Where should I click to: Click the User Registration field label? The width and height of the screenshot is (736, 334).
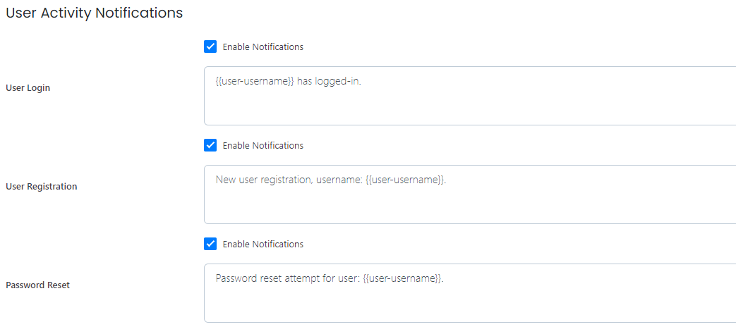42,186
